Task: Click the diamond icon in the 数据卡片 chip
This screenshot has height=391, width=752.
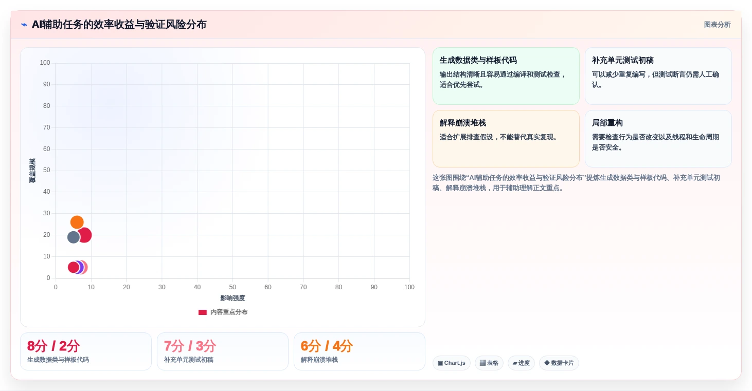Action: pyautogui.click(x=547, y=363)
